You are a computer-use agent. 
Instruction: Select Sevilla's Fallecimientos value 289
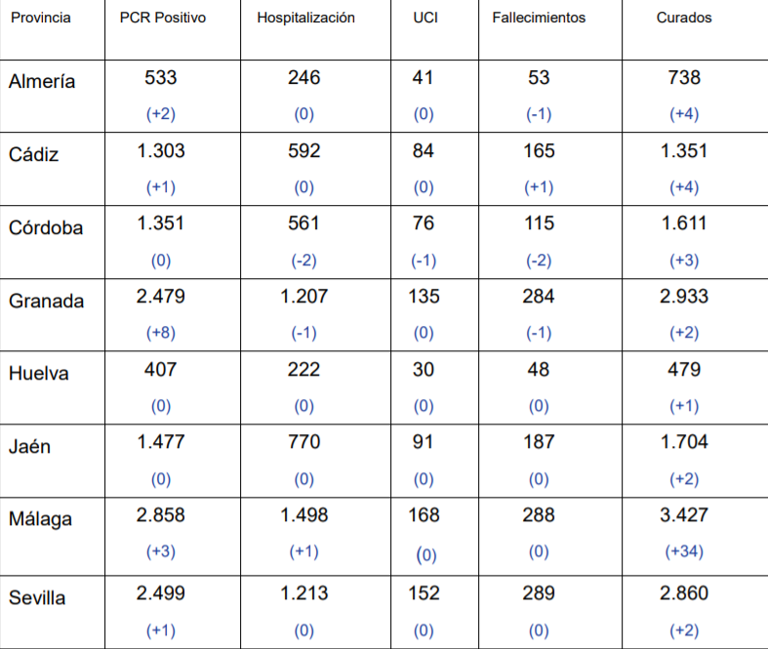(539, 593)
